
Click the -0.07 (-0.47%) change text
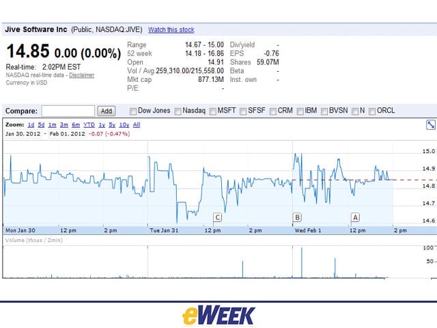pyautogui.click(x=109, y=134)
